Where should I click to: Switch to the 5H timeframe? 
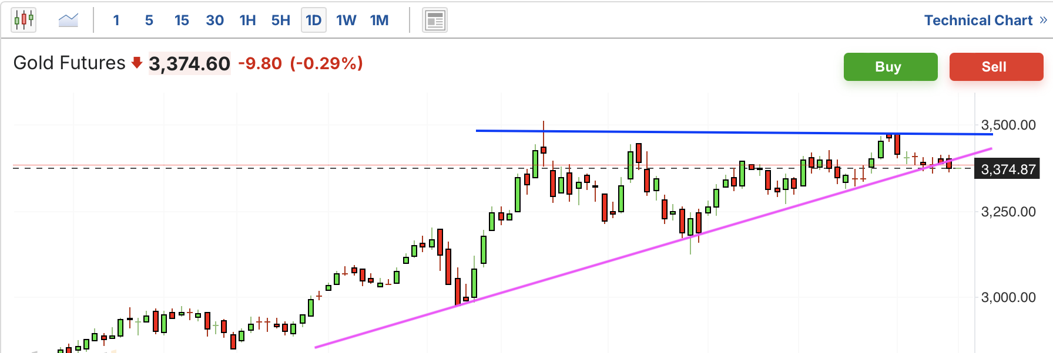coord(280,21)
